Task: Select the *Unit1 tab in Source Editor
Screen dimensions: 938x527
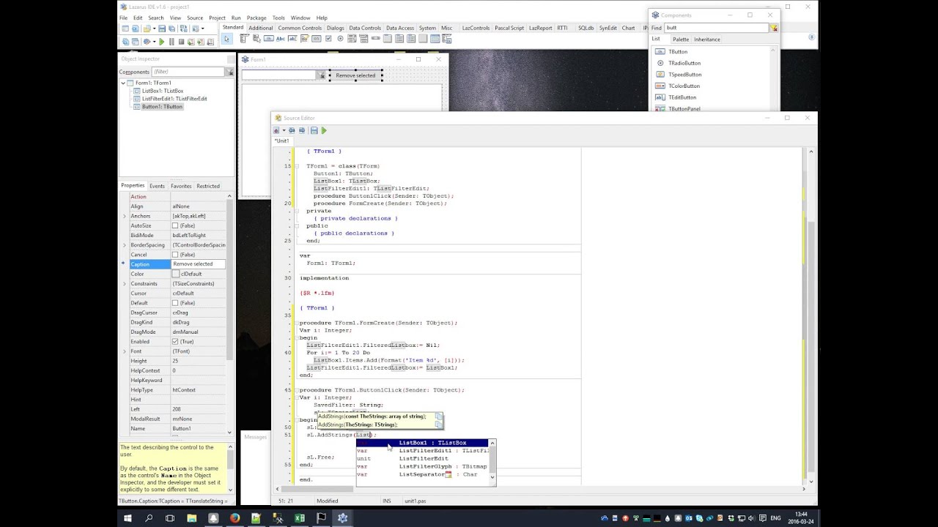Action: [281, 141]
